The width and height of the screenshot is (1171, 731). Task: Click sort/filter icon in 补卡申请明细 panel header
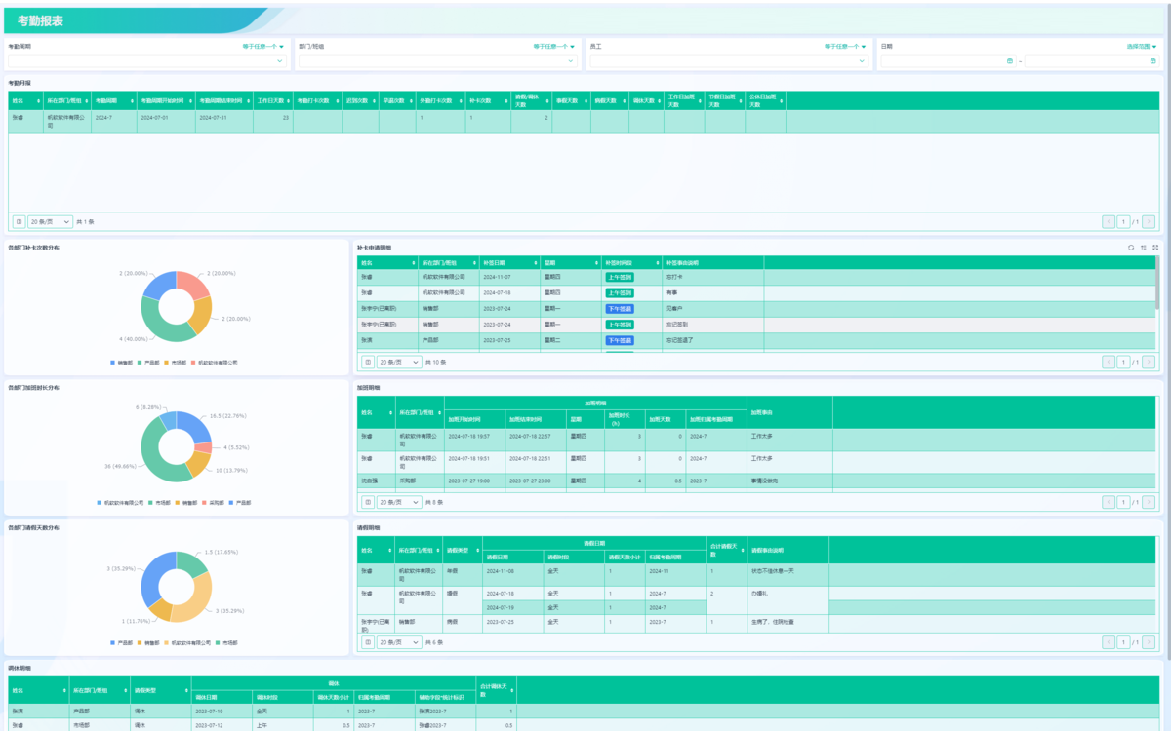1144,248
